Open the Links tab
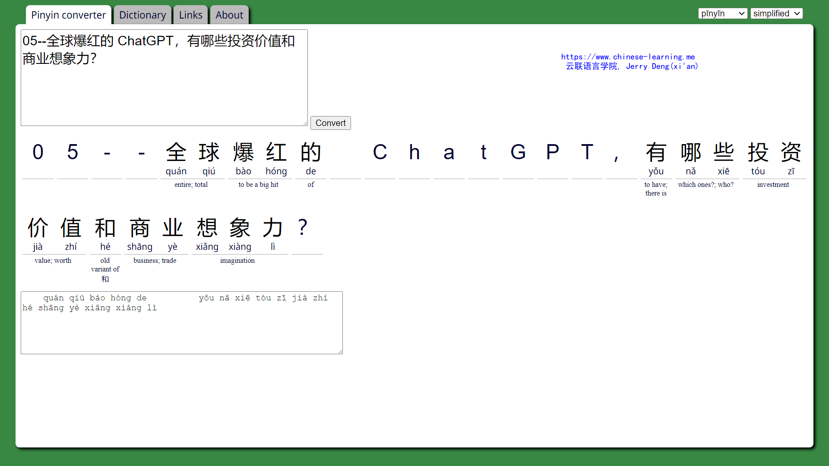This screenshot has height=466, width=829. tap(190, 15)
